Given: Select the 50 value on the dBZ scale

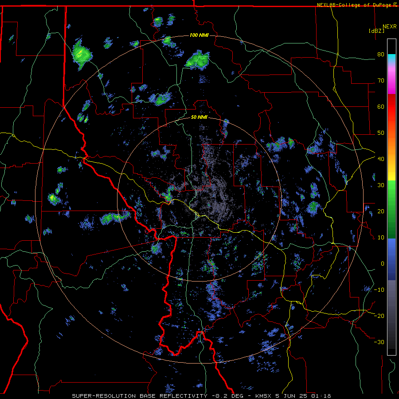Looking at the screenshot, I should pos(381,133).
